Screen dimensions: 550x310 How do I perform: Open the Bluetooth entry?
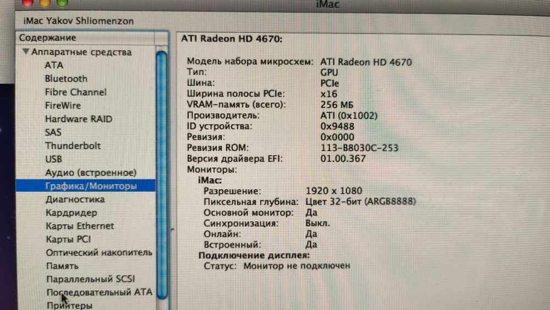66,79
